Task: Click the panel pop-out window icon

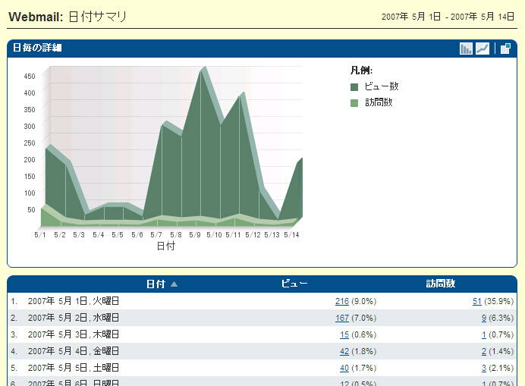Action: [x=505, y=49]
